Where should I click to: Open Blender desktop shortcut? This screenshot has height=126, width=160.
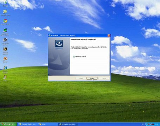point(5,59)
